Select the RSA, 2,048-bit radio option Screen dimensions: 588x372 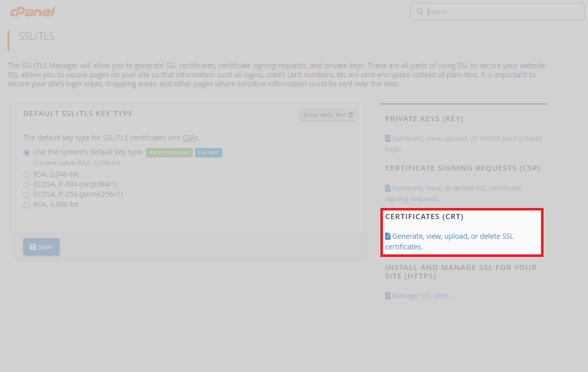click(27, 175)
